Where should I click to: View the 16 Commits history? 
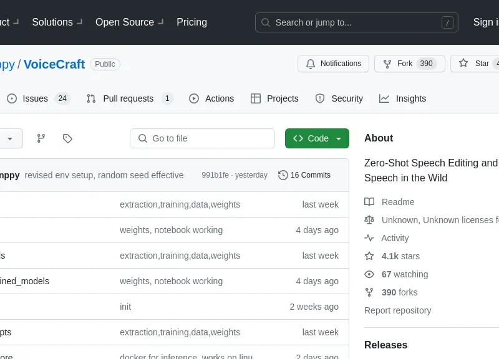point(304,175)
